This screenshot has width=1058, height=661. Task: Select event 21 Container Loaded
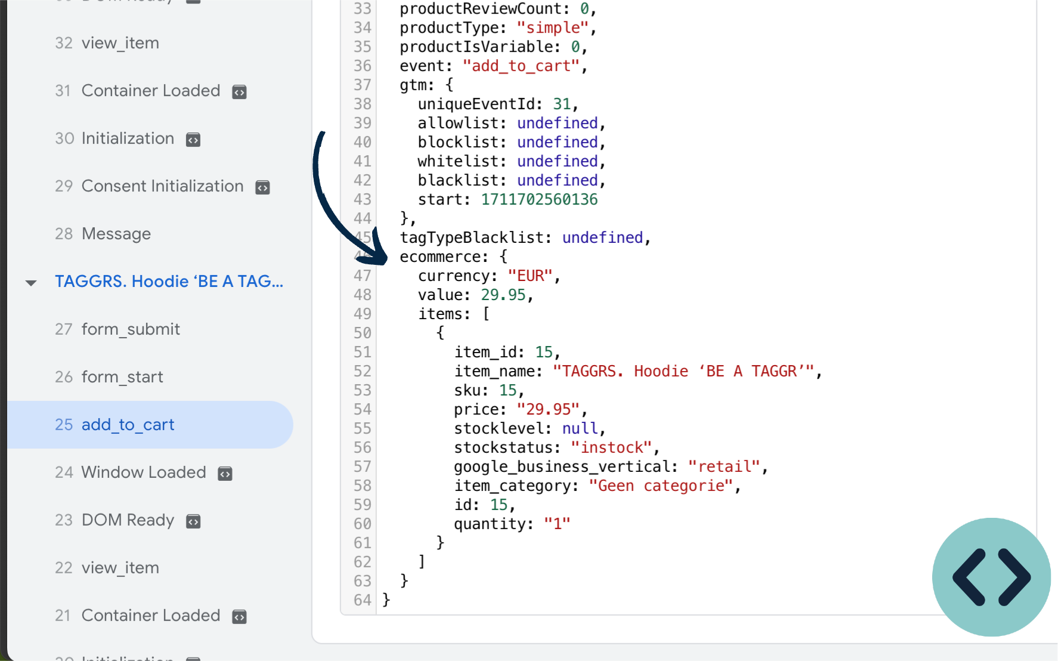click(x=138, y=616)
